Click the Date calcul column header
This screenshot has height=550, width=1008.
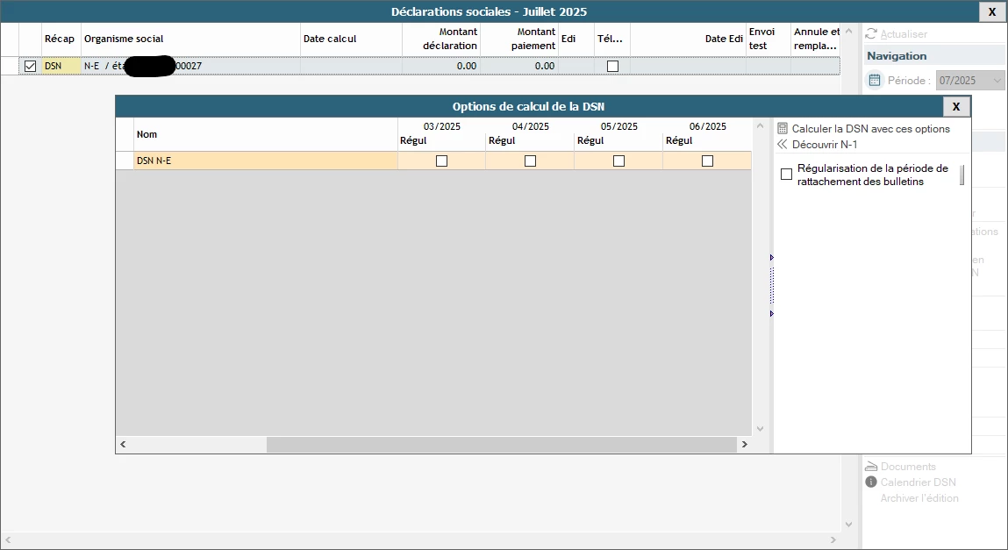pyautogui.click(x=351, y=39)
